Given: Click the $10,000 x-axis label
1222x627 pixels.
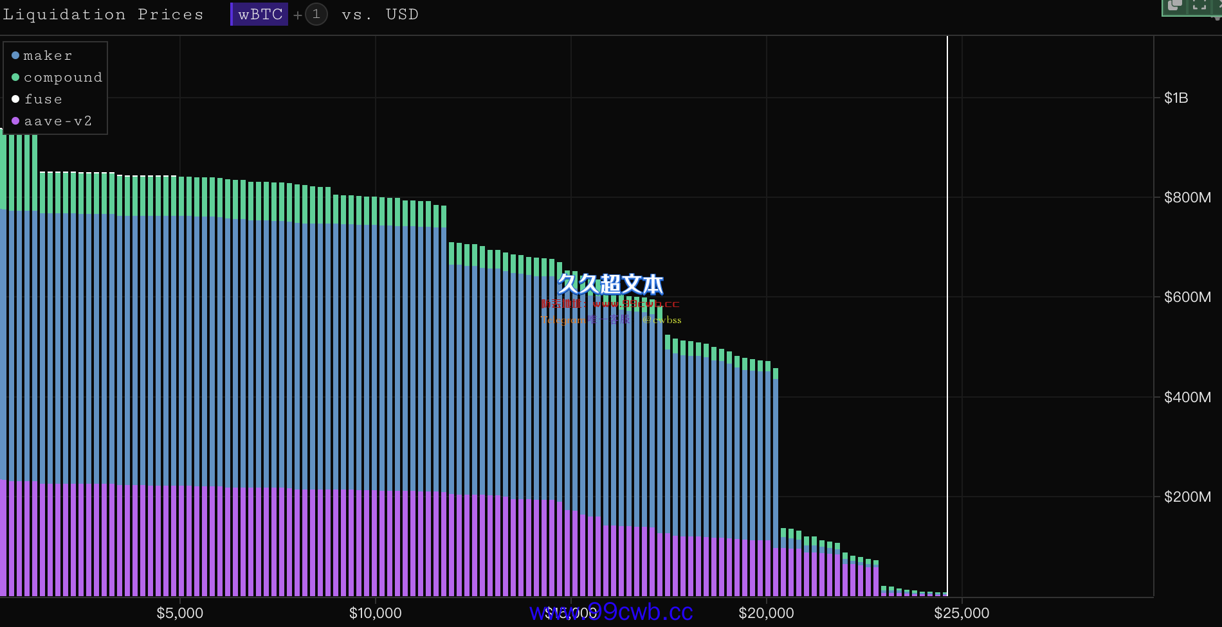Looking at the screenshot, I should point(376,614).
